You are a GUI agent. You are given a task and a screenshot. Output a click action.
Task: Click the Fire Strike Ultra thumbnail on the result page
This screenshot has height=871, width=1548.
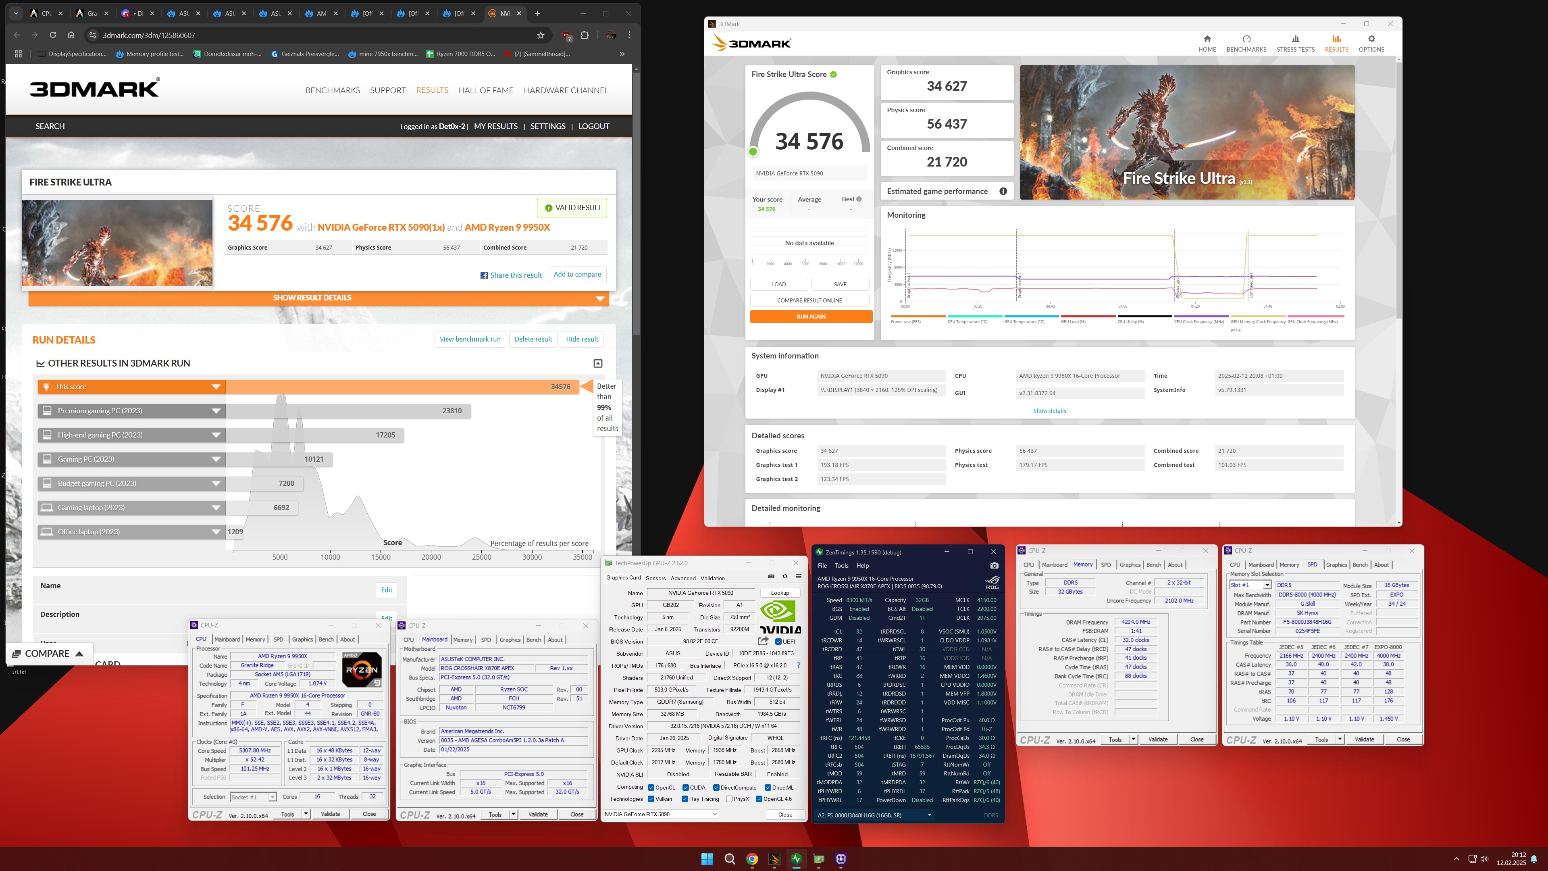coord(117,243)
